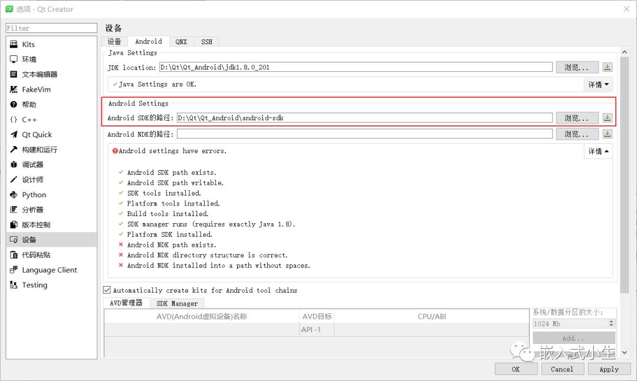The image size is (637, 381).
Task: Click the Android NDK download icon button
Action: [608, 134]
